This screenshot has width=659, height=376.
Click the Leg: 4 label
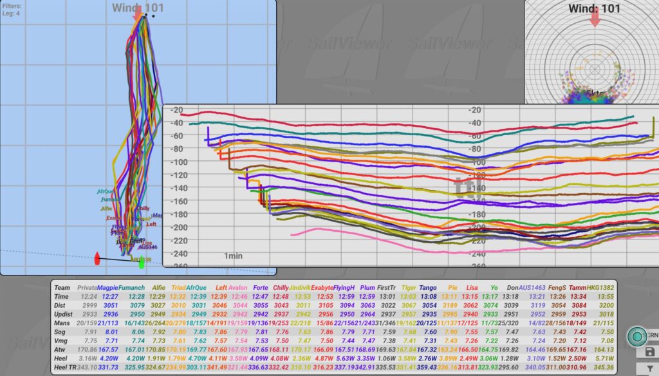click(x=10, y=14)
